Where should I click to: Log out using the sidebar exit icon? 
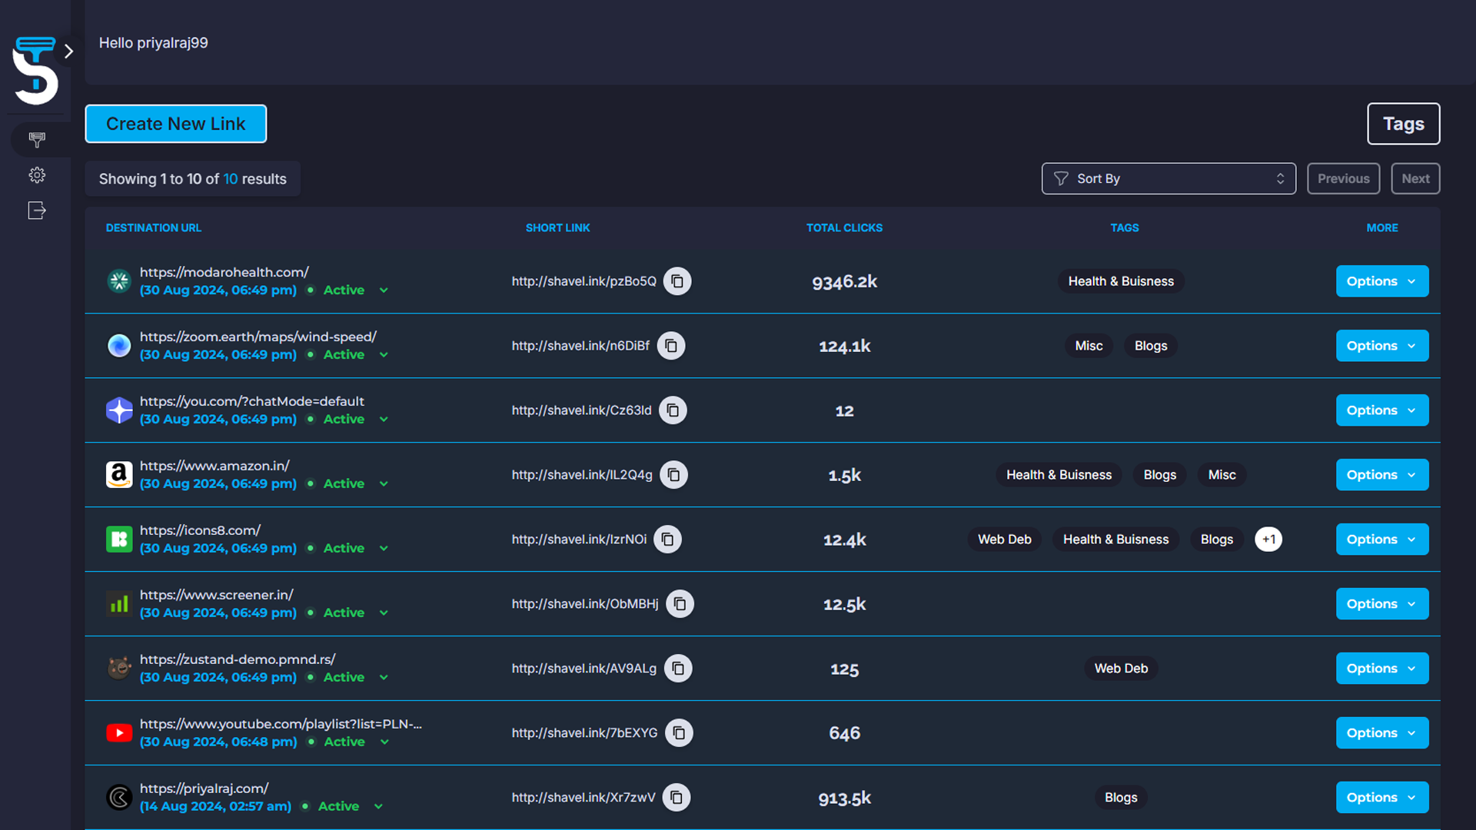(36, 210)
